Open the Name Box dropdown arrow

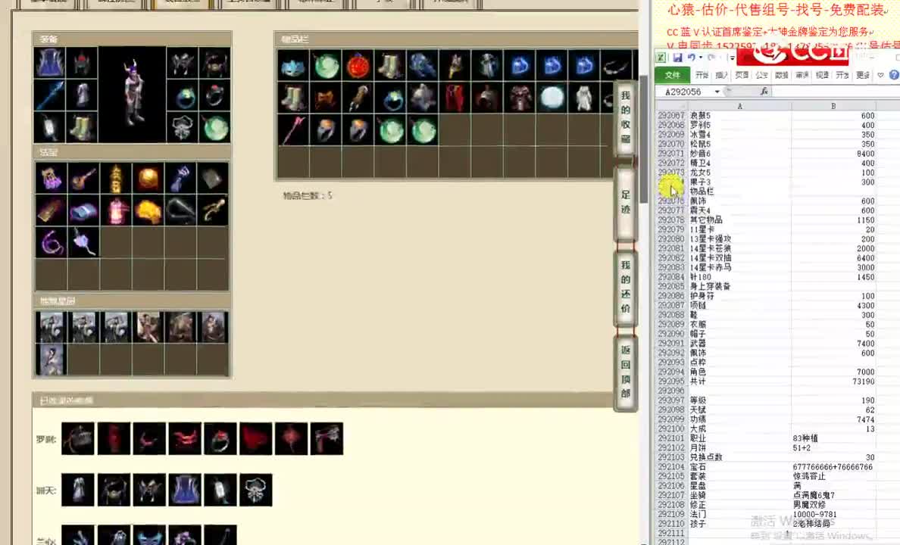tap(717, 92)
